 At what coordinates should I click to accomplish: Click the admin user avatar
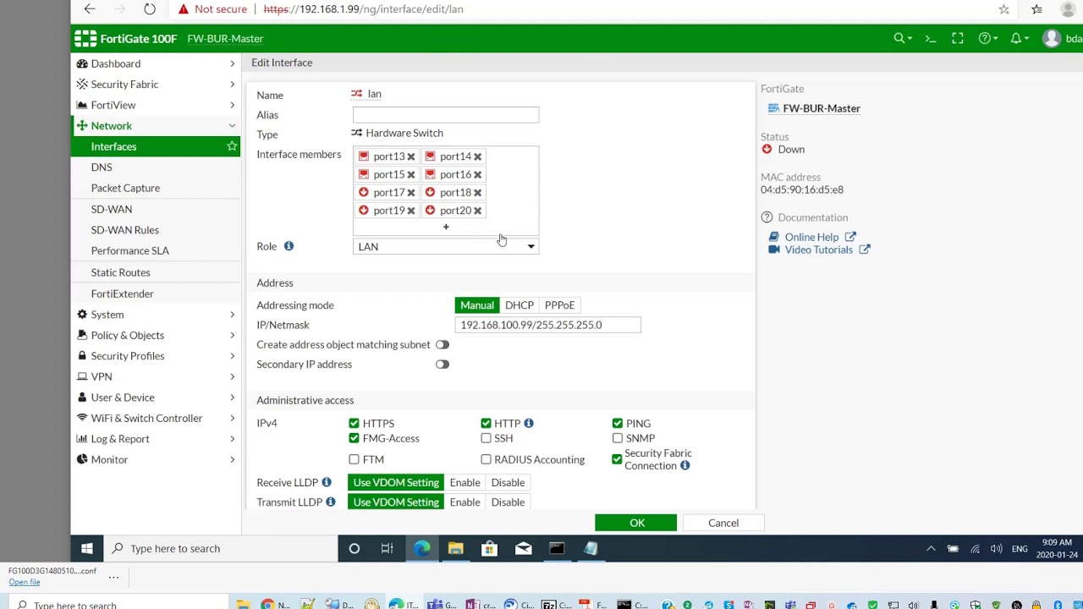pos(1052,38)
